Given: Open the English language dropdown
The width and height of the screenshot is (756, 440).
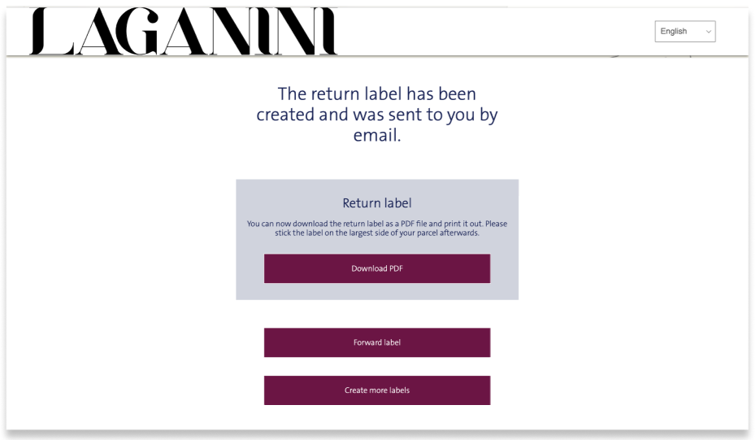Looking at the screenshot, I should pos(684,32).
